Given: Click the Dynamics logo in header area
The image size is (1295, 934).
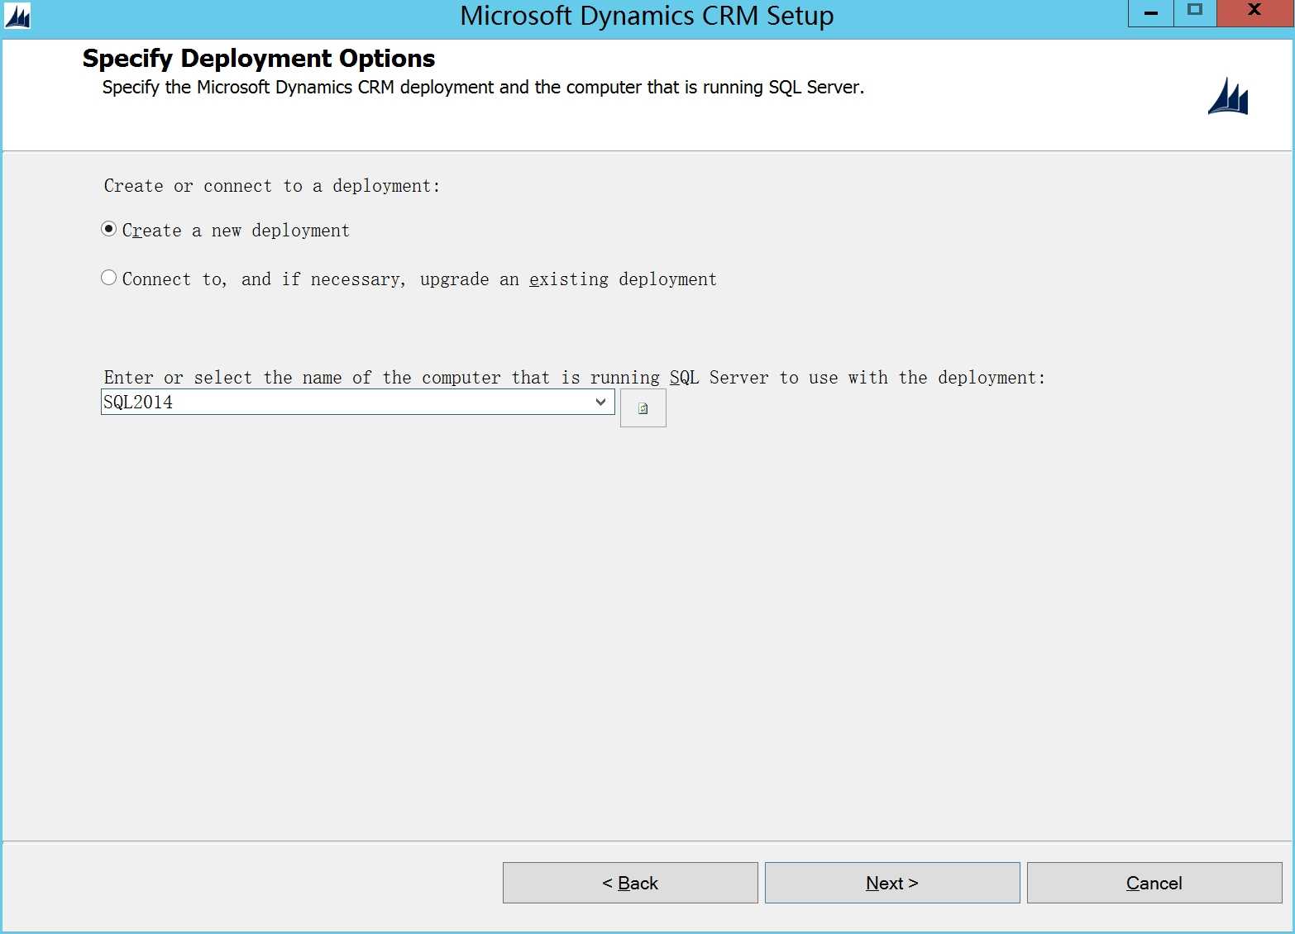Looking at the screenshot, I should click(1228, 96).
